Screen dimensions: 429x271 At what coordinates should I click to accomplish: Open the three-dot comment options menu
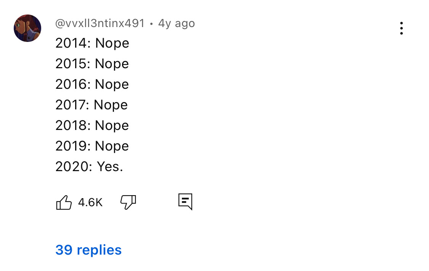pos(401,28)
